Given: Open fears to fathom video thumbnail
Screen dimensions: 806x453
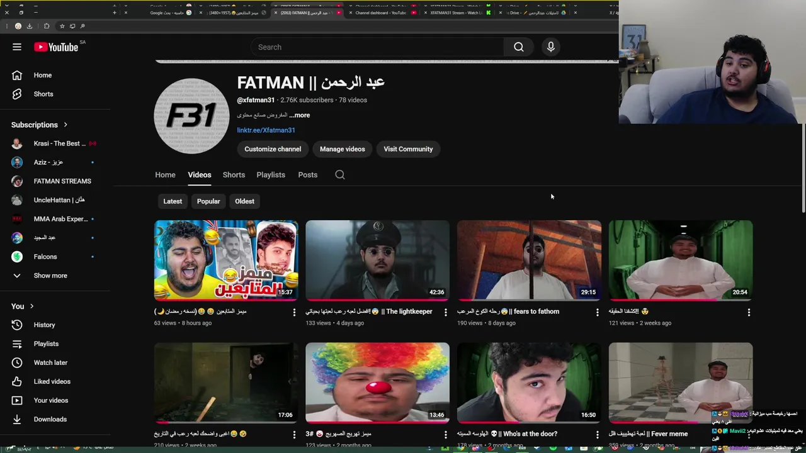Looking at the screenshot, I should 529,260.
